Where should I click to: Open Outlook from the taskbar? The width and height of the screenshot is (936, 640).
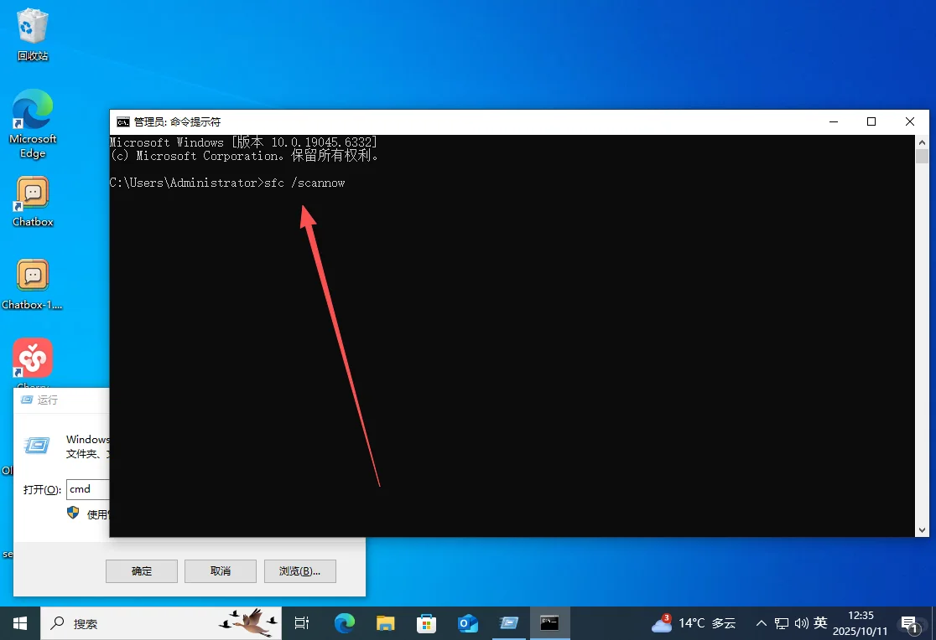(x=467, y=623)
